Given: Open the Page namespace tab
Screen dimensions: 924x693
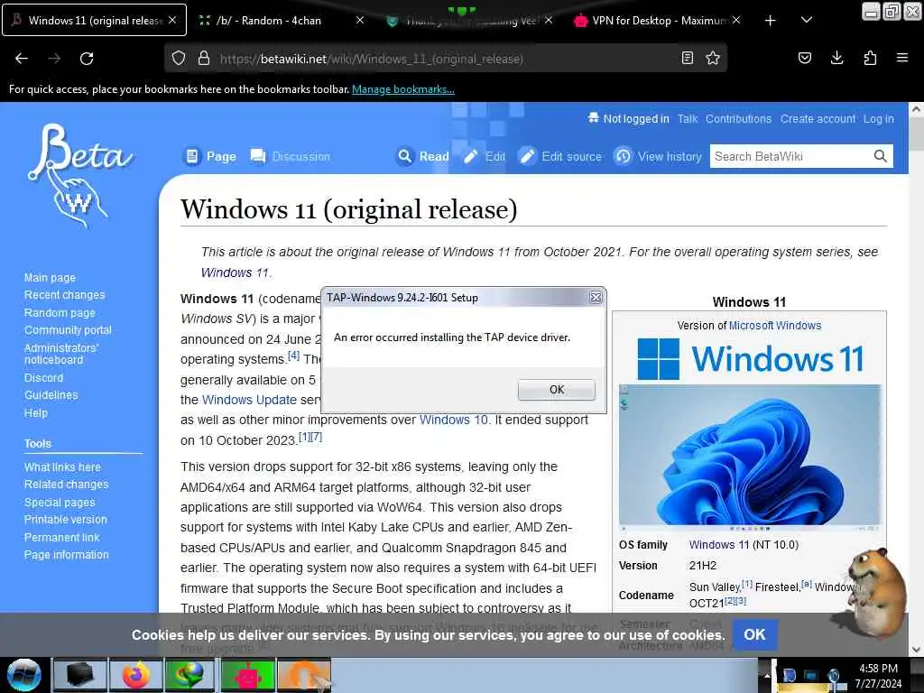Looking at the screenshot, I should 209,156.
